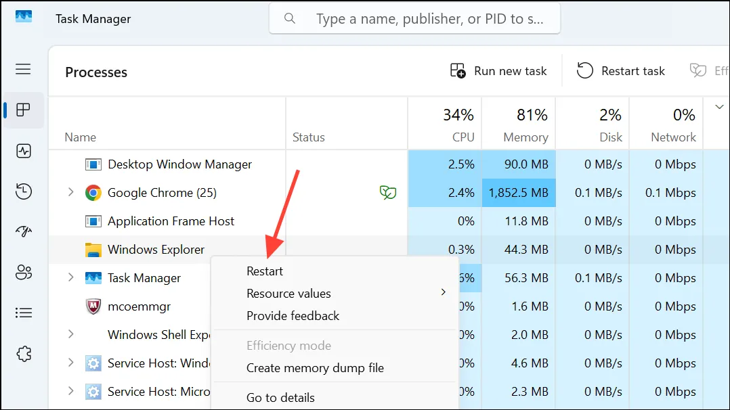Click the Google Chrome process icon
Image resolution: width=730 pixels, height=410 pixels.
tap(93, 193)
